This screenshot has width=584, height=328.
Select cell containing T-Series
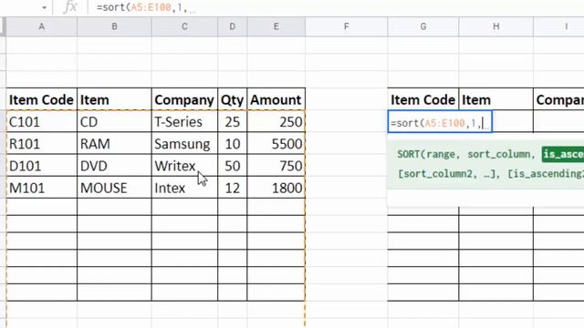tap(184, 121)
